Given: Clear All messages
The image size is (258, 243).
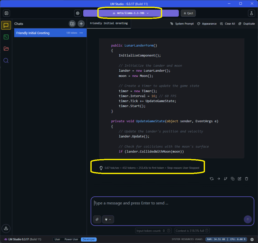Looking at the screenshot, I should click(227, 24).
